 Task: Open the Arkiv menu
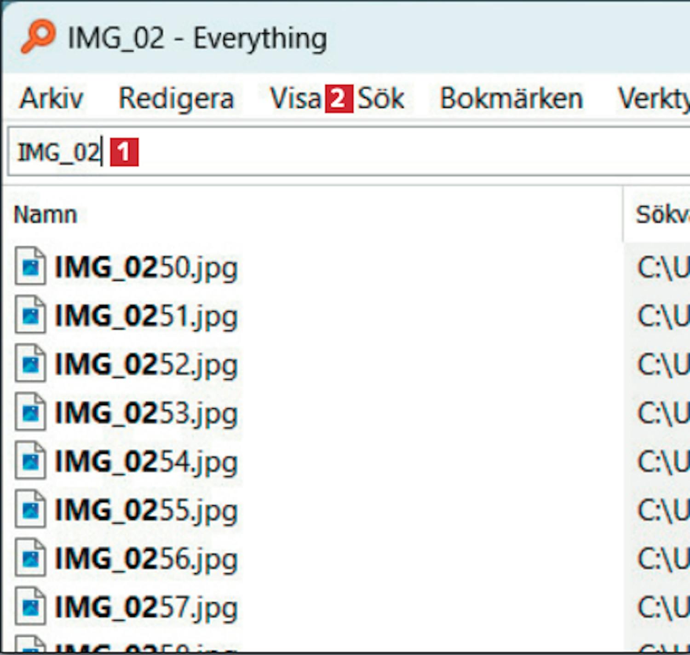[x=51, y=99]
